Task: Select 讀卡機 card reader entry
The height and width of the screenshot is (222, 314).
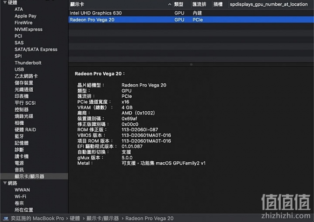Action: point(21,156)
